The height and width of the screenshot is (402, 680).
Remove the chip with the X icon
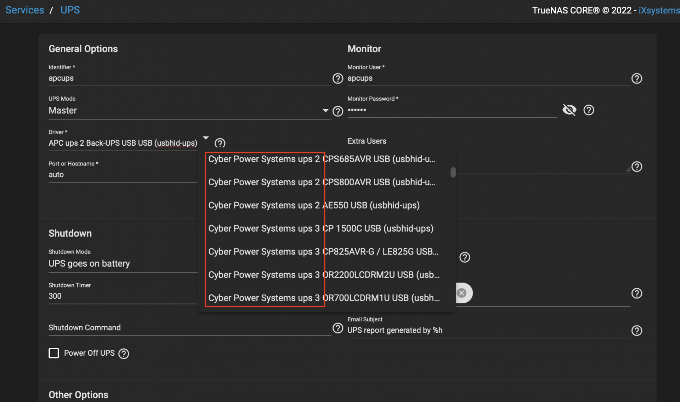click(461, 293)
